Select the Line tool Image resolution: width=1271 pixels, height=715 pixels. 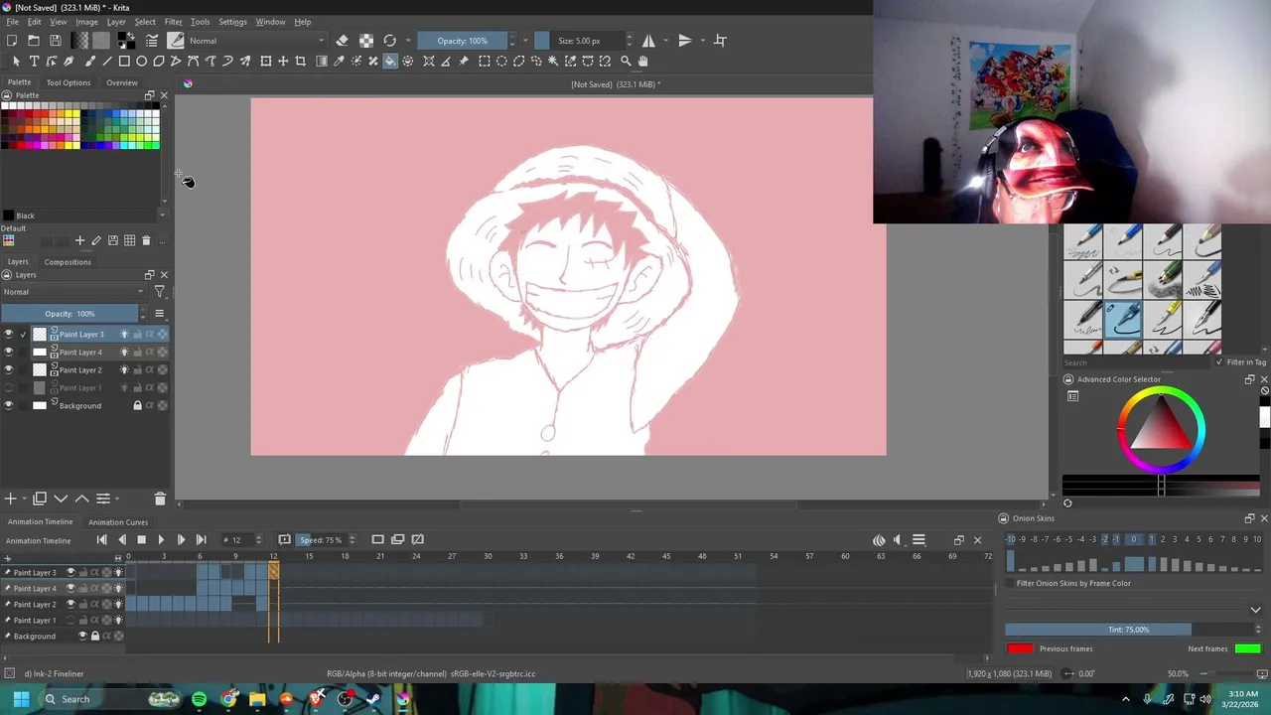[106, 62]
